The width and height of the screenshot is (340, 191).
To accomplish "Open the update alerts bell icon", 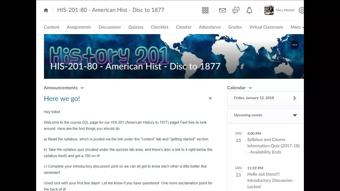I will pos(249,10).
